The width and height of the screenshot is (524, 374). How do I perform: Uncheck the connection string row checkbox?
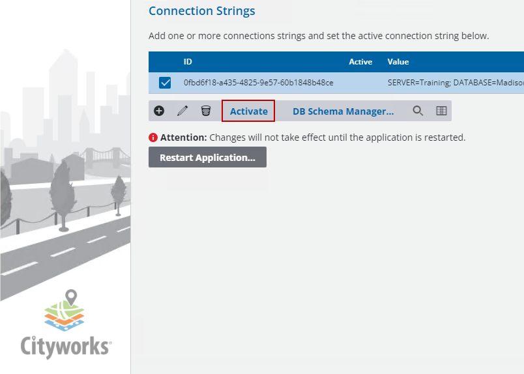165,83
